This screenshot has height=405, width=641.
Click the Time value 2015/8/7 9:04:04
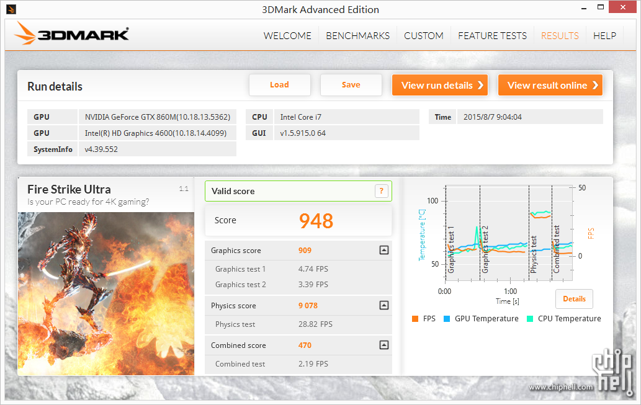[x=530, y=117]
